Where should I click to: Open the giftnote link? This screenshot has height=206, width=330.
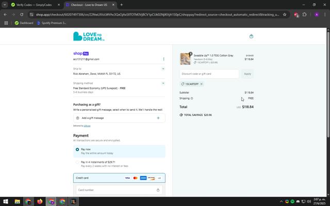87,126
